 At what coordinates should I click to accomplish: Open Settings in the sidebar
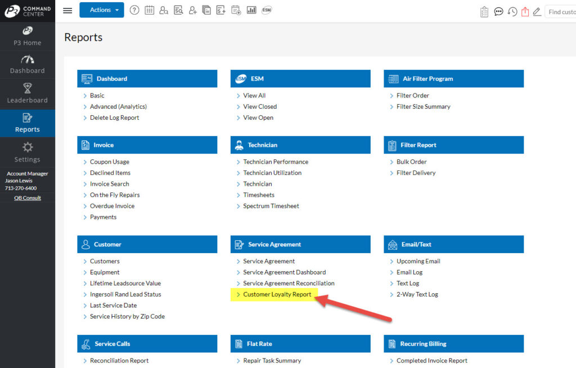[x=28, y=152]
